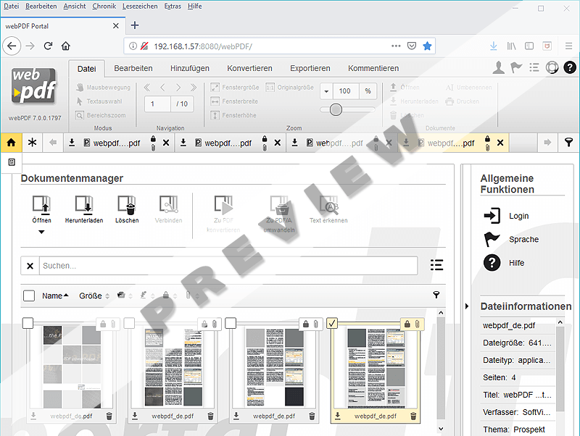Check the first thumbnail's selection checkbox

[x=29, y=323]
